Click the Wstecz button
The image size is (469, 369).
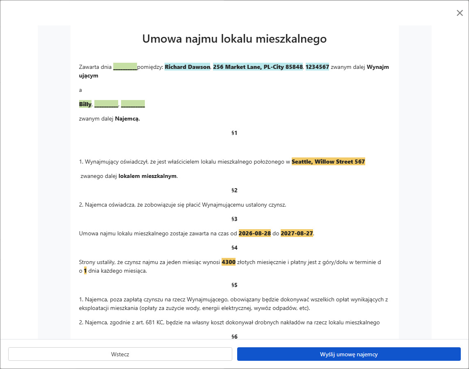pos(120,354)
